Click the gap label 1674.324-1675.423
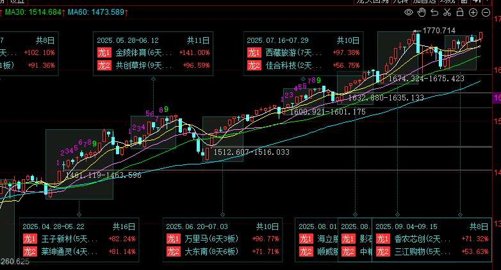 (x=427, y=79)
